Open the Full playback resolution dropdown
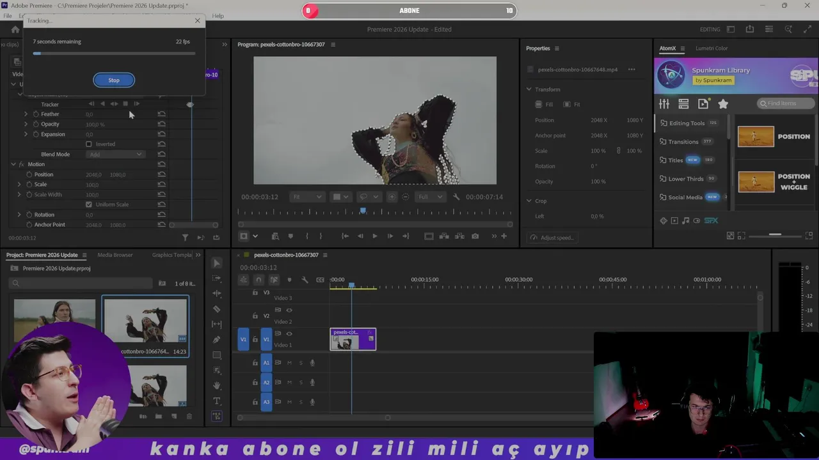819x460 pixels. click(431, 197)
